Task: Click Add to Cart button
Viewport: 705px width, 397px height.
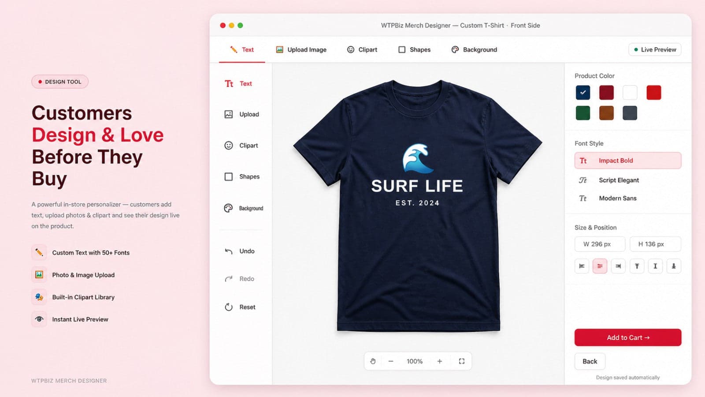Action: [x=628, y=337]
